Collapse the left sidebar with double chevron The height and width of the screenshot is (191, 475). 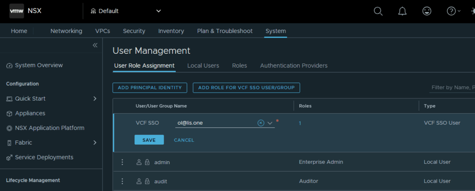(x=95, y=45)
